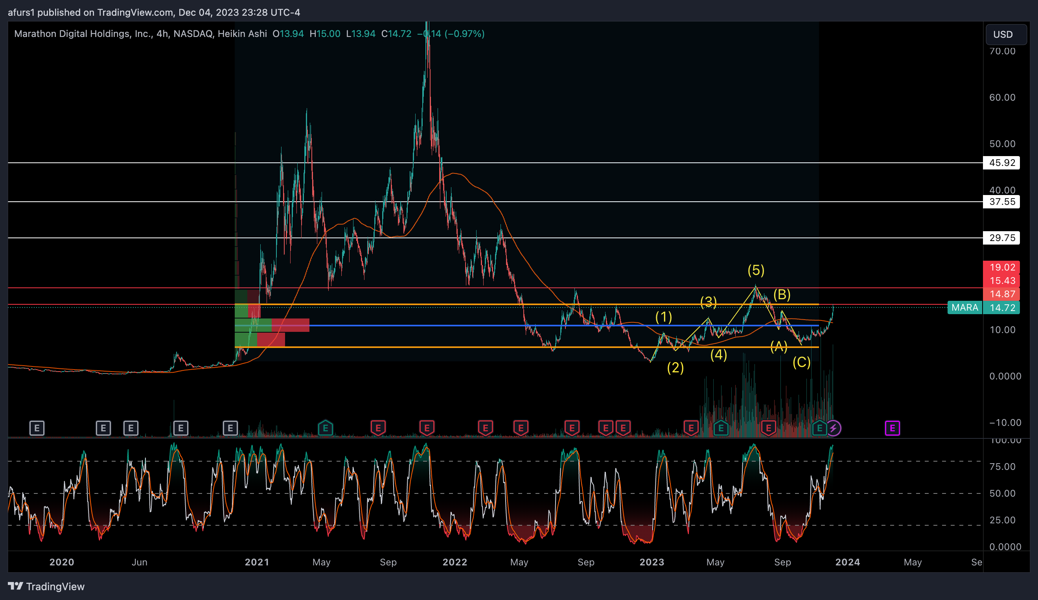Click the −10.00 tick on the price axis

(x=1005, y=423)
